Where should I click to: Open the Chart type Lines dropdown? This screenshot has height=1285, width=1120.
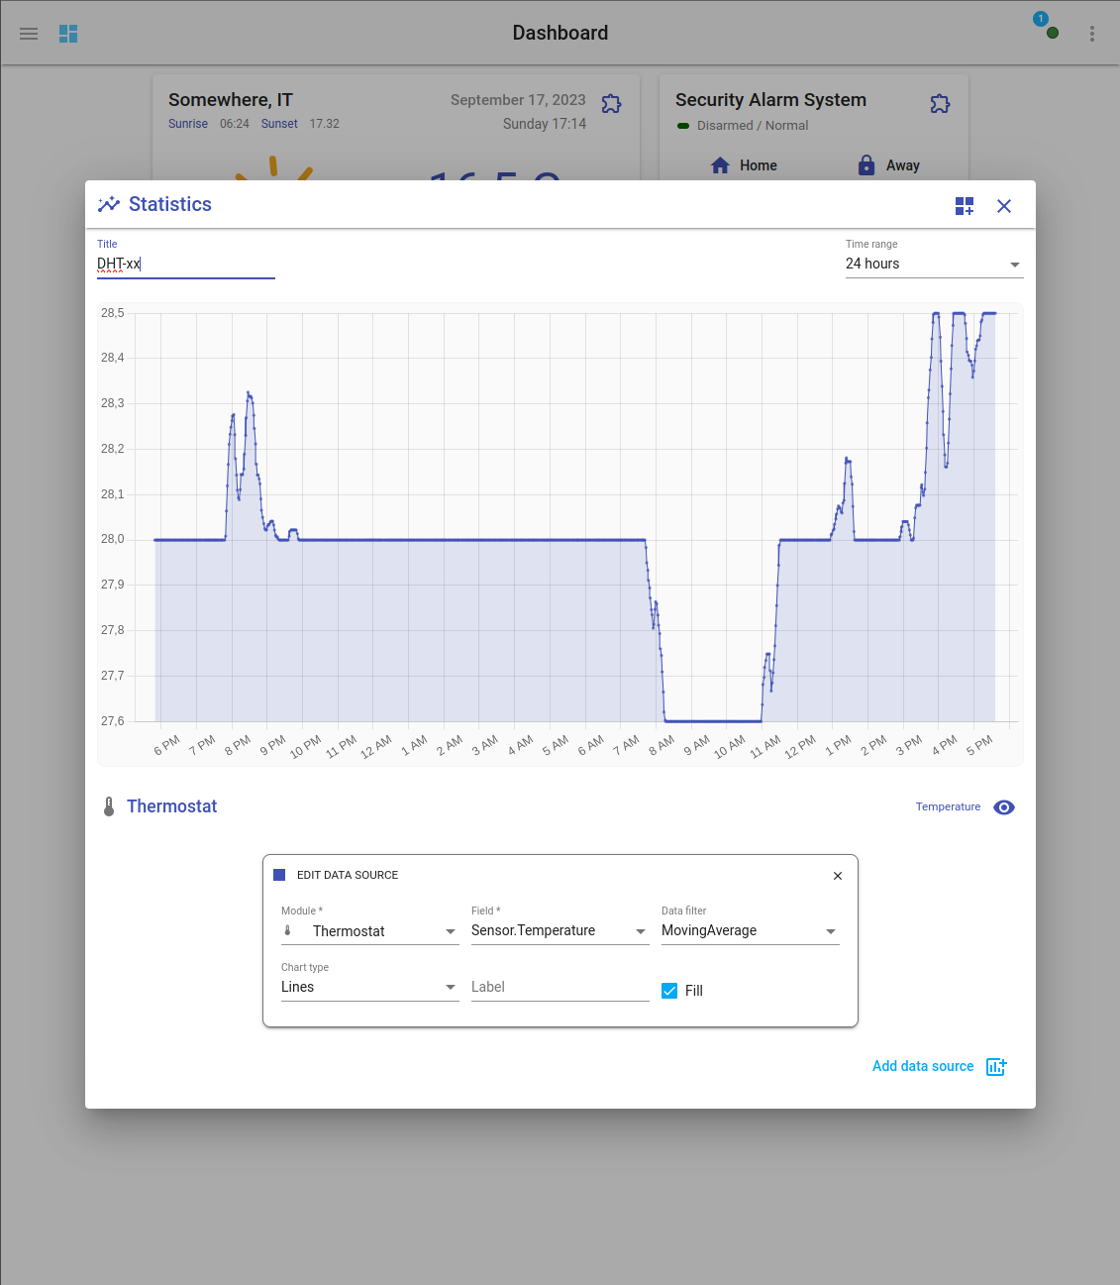(x=369, y=987)
